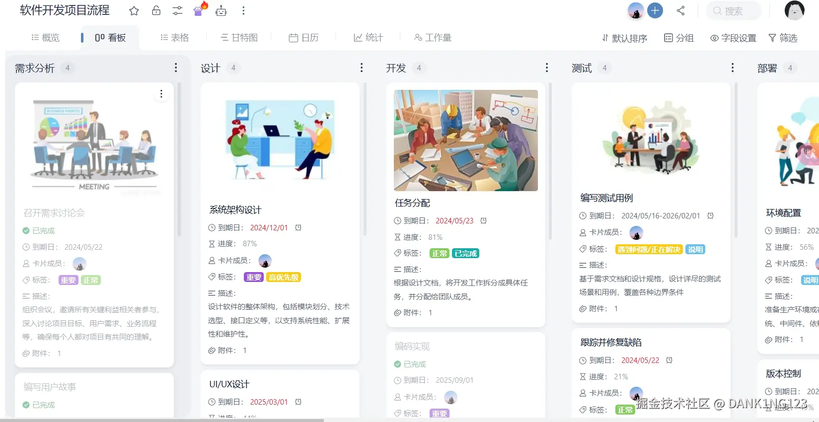The height and width of the screenshot is (422, 819).
Task: Switch to the 统计 tab
Action: [368, 37]
